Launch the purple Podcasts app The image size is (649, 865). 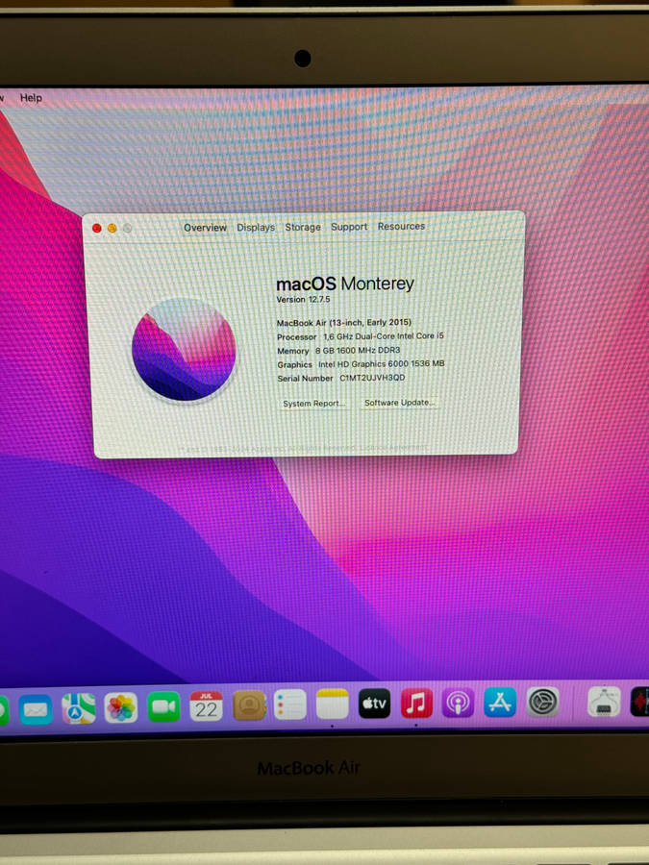(459, 704)
